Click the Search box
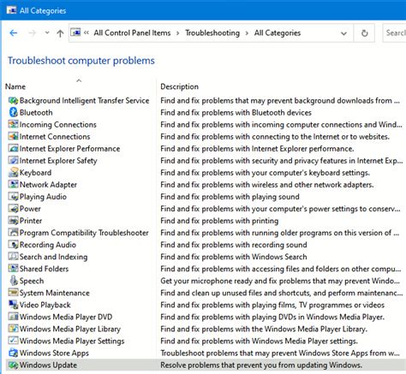The image size is (406, 374). tap(395, 33)
